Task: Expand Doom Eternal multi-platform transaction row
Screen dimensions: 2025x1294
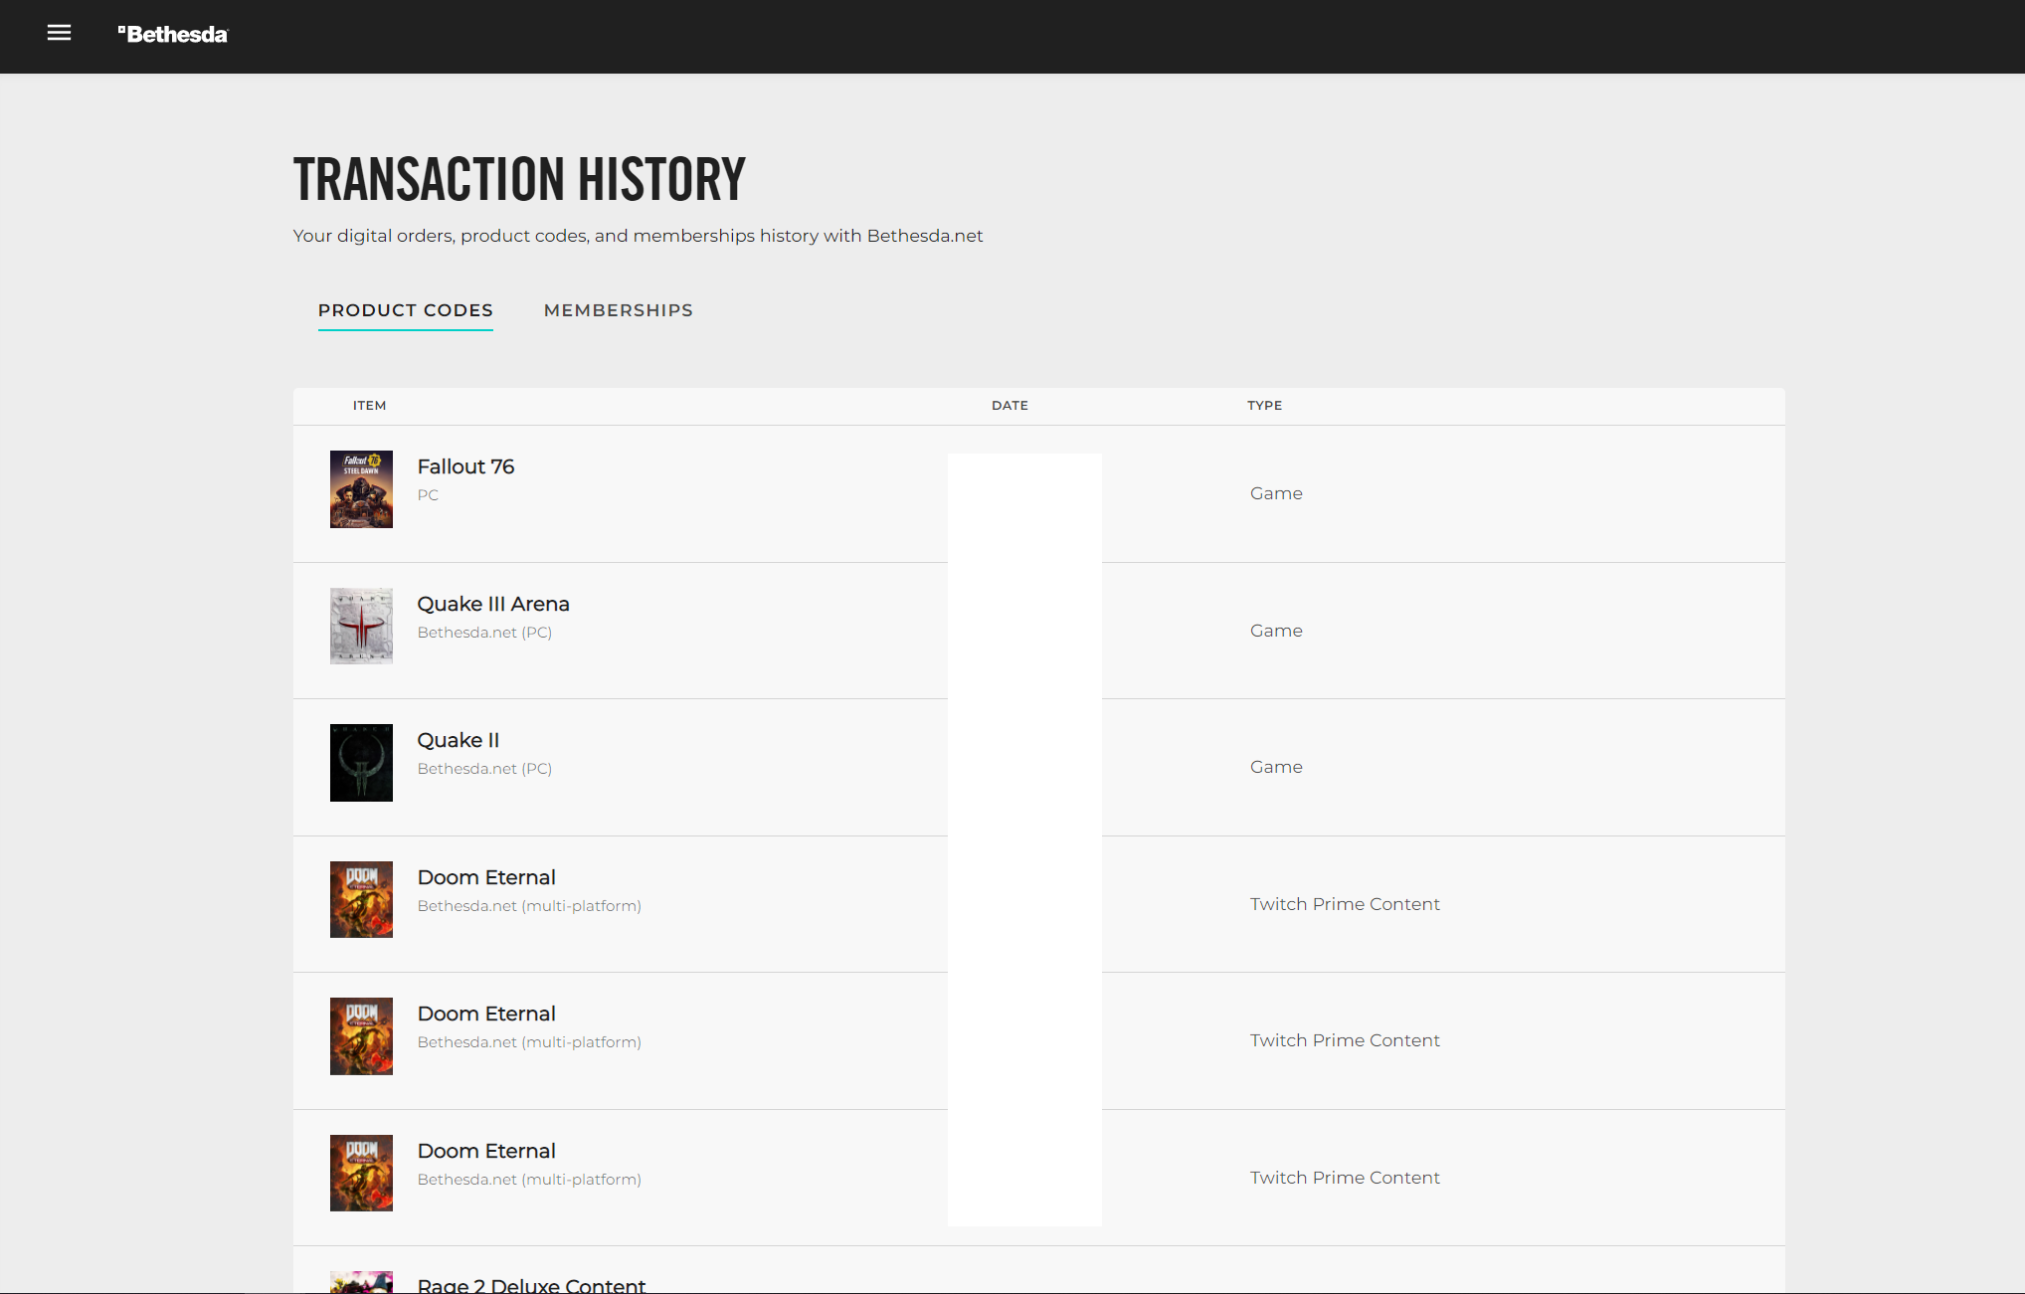Action: 1039,903
